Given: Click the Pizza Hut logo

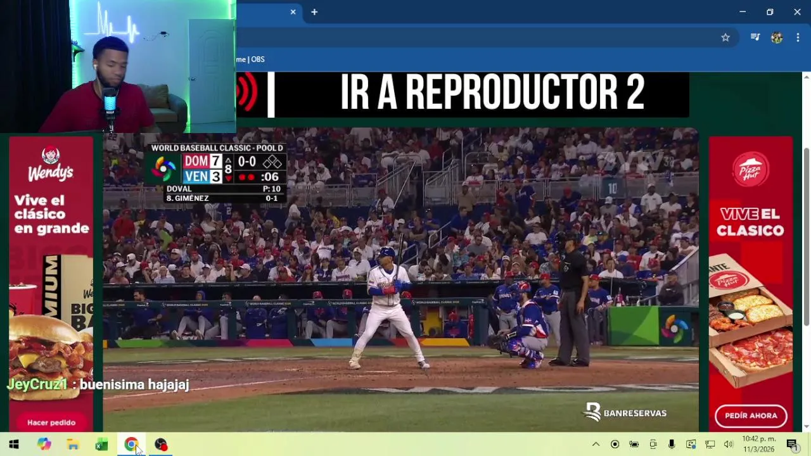Looking at the screenshot, I should click(x=751, y=169).
